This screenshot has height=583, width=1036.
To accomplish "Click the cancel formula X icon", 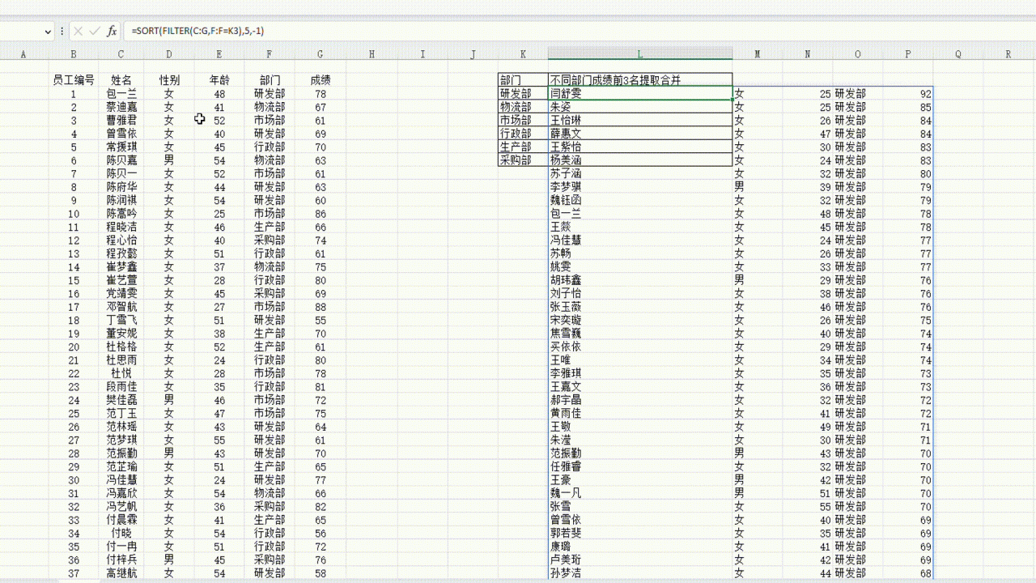I will [x=78, y=31].
